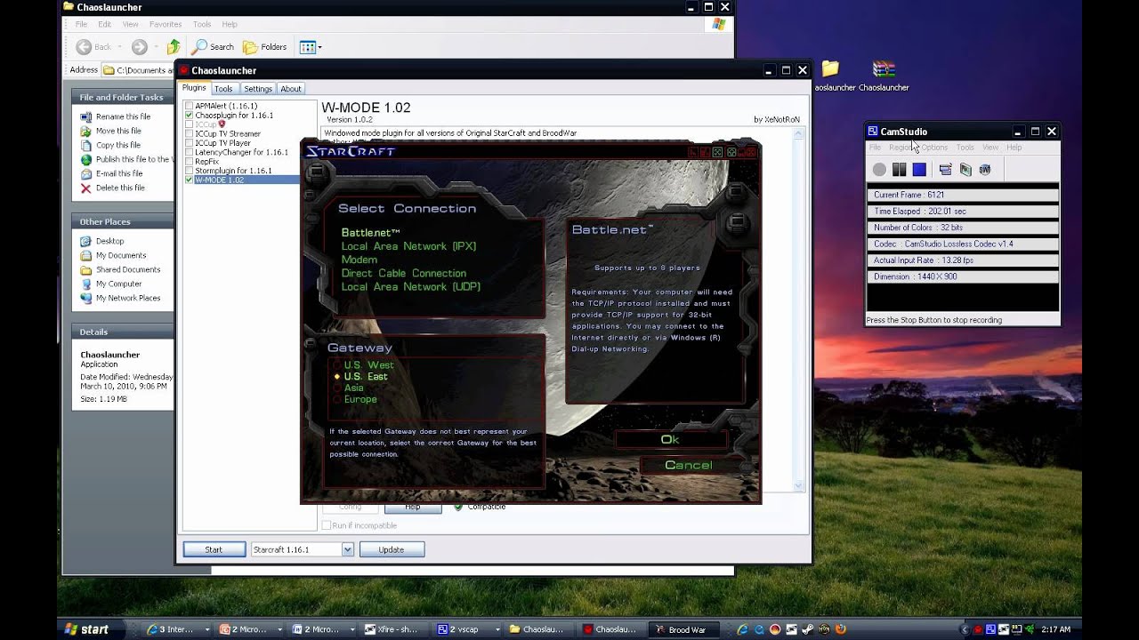The image size is (1139, 640).
Task: Click the Explorer address field
Action: [x=138, y=70]
